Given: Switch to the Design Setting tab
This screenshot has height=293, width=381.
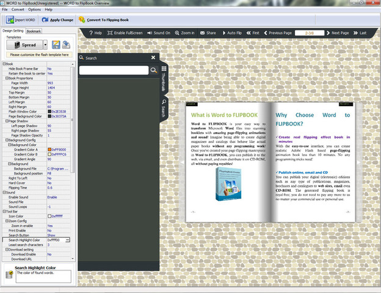Looking at the screenshot, I should [x=13, y=31].
